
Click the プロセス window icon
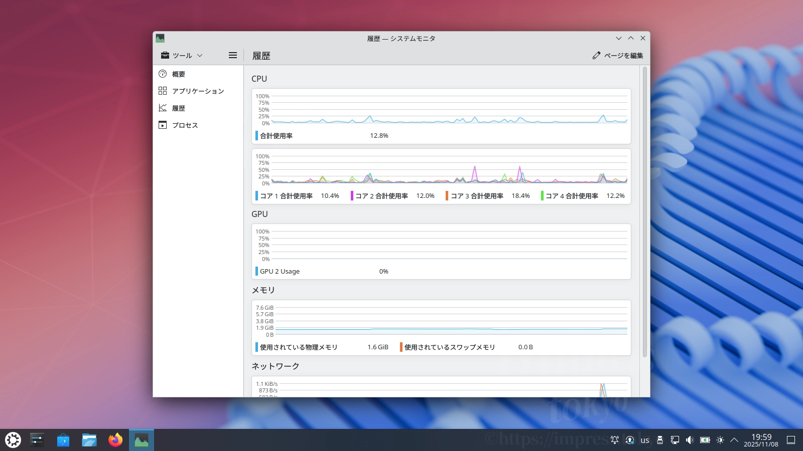[163, 125]
